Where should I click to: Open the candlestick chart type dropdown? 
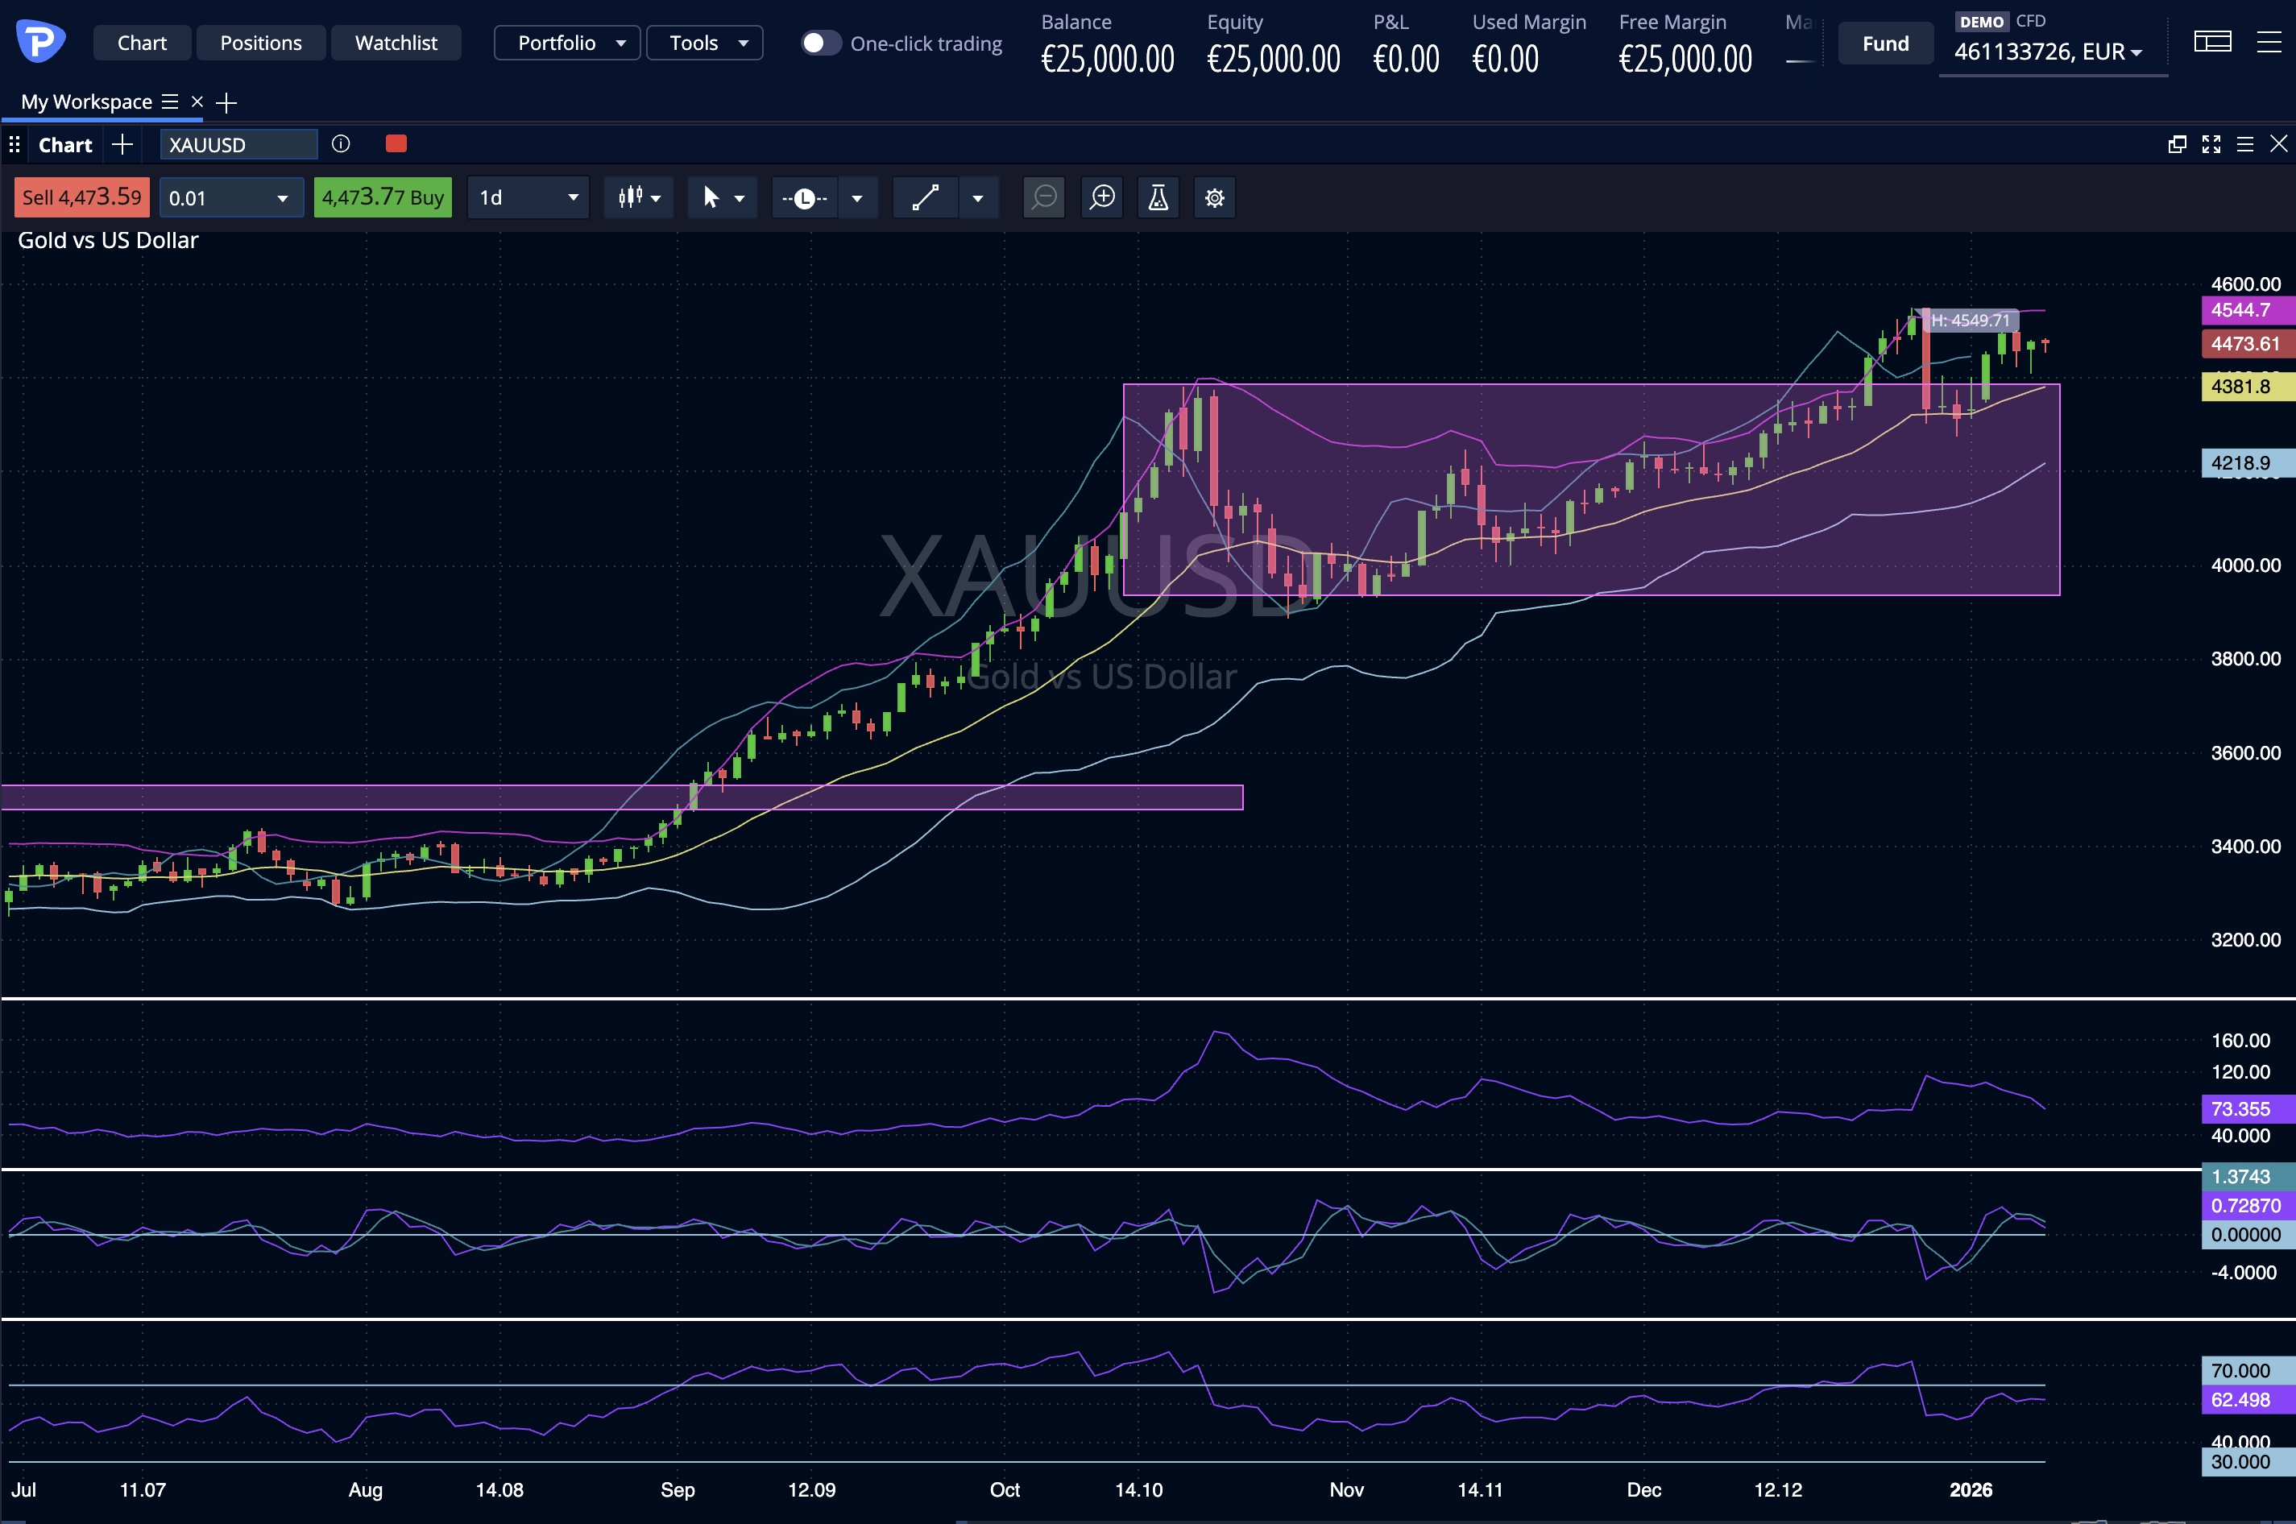pyautogui.click(x=639, y=198)
